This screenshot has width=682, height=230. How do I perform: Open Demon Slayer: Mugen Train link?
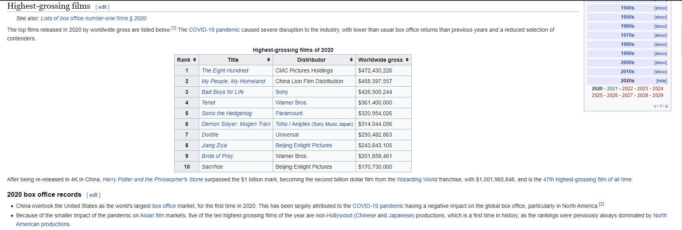(236, 124)
